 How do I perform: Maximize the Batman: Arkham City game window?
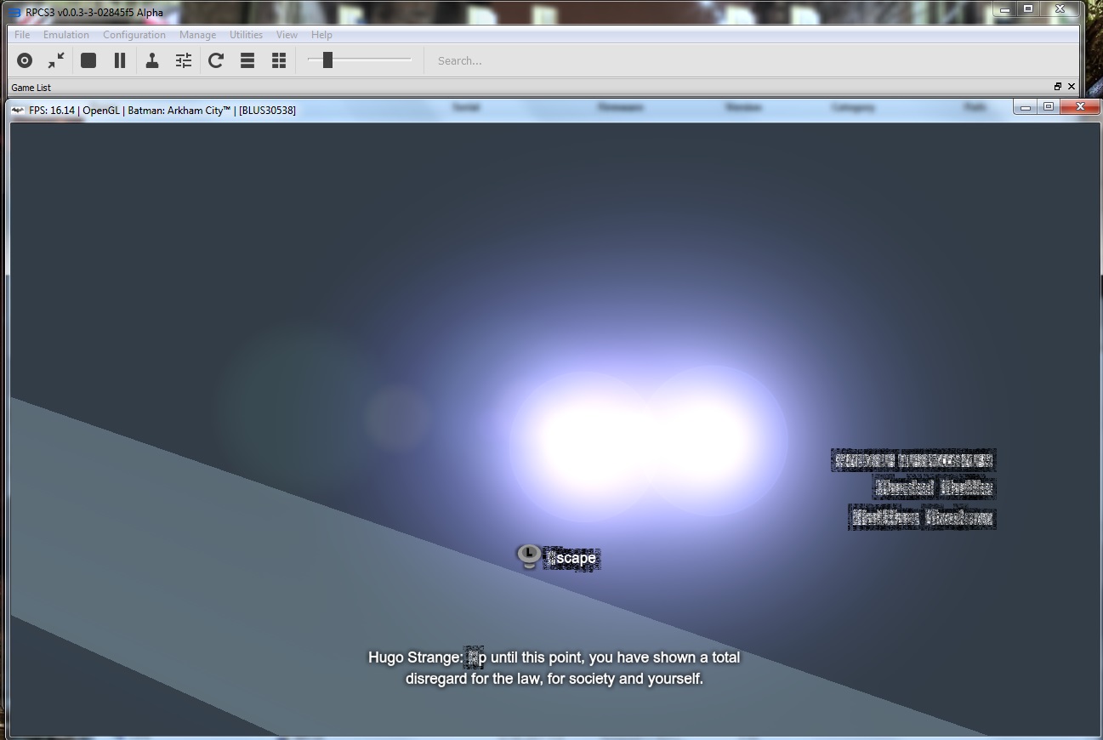[x=1049, y=107]
